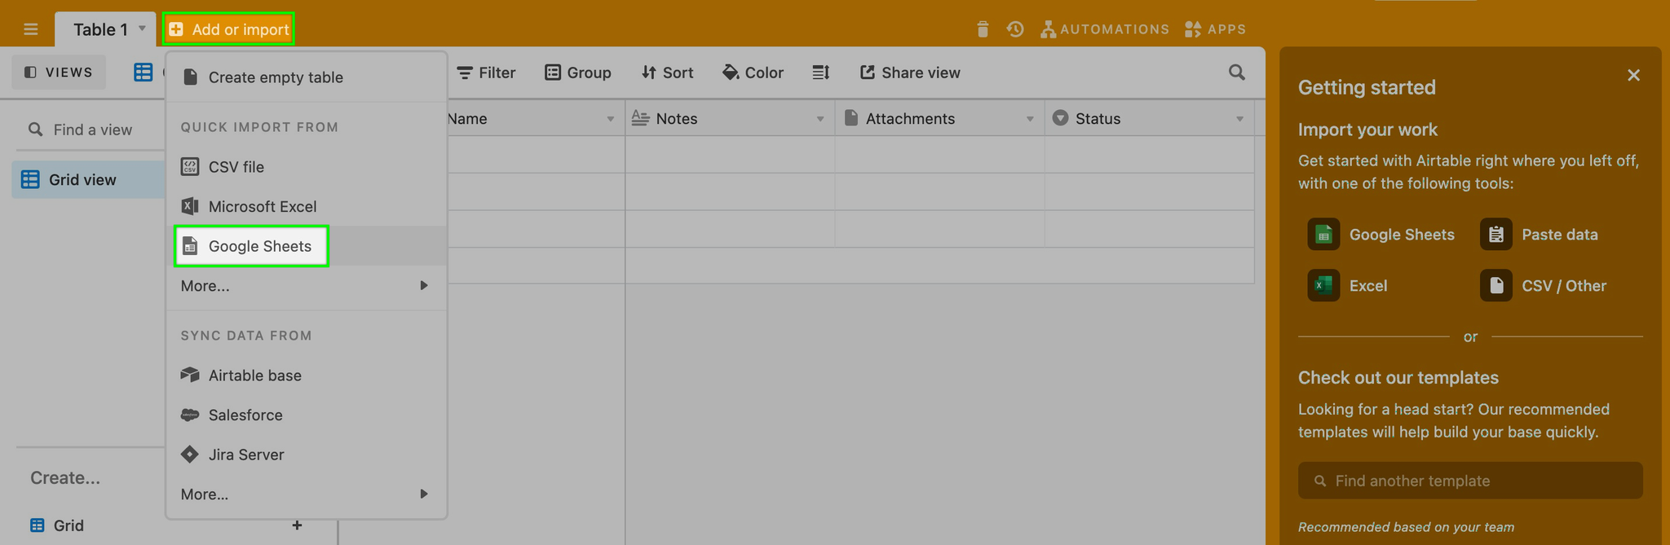The height and width of the screenshot is (545, 1670).
Task: Click Paste data in Getting started
Action: (x=1540, y=235)
